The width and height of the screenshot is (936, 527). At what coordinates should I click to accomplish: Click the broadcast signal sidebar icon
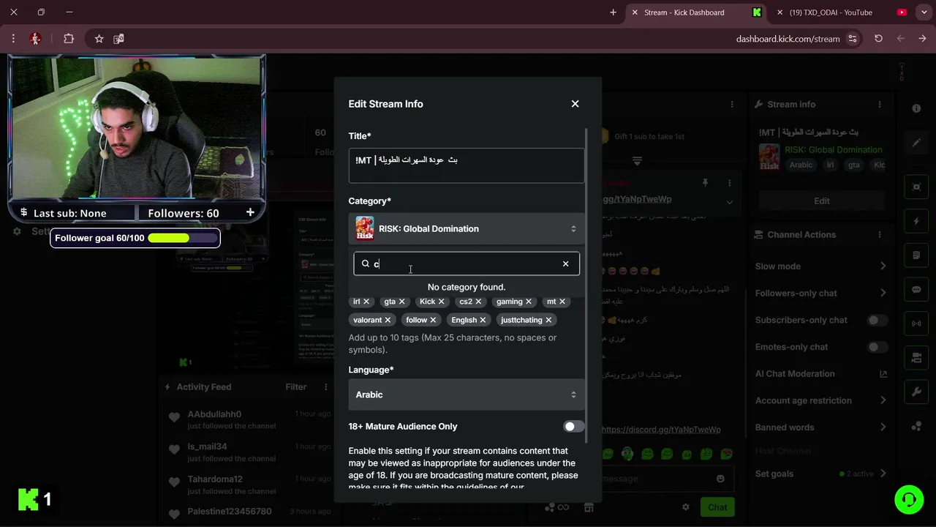coord(916,324)
